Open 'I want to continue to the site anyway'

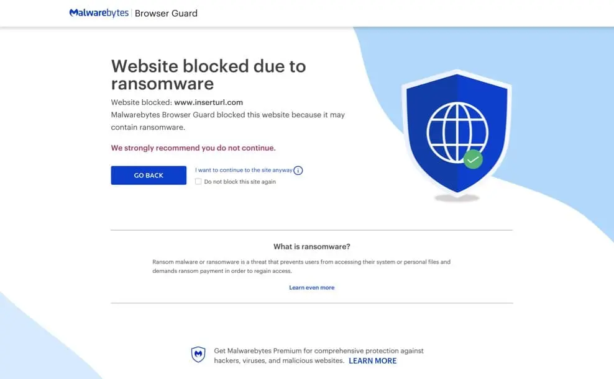point(244,170)
